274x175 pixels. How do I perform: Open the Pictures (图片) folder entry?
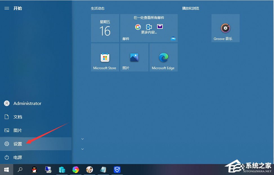click(x=18, y=131)
